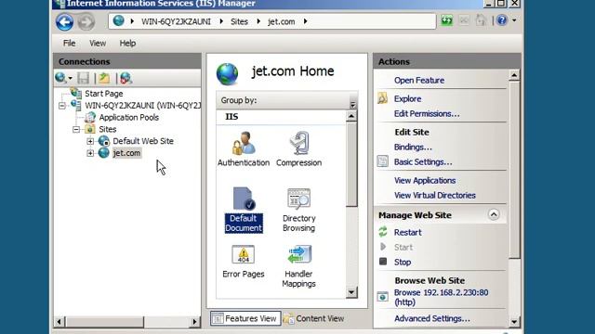595x334 pixels.
Task: Click the Stop loading toolbar icon
Action: point(464,20)
